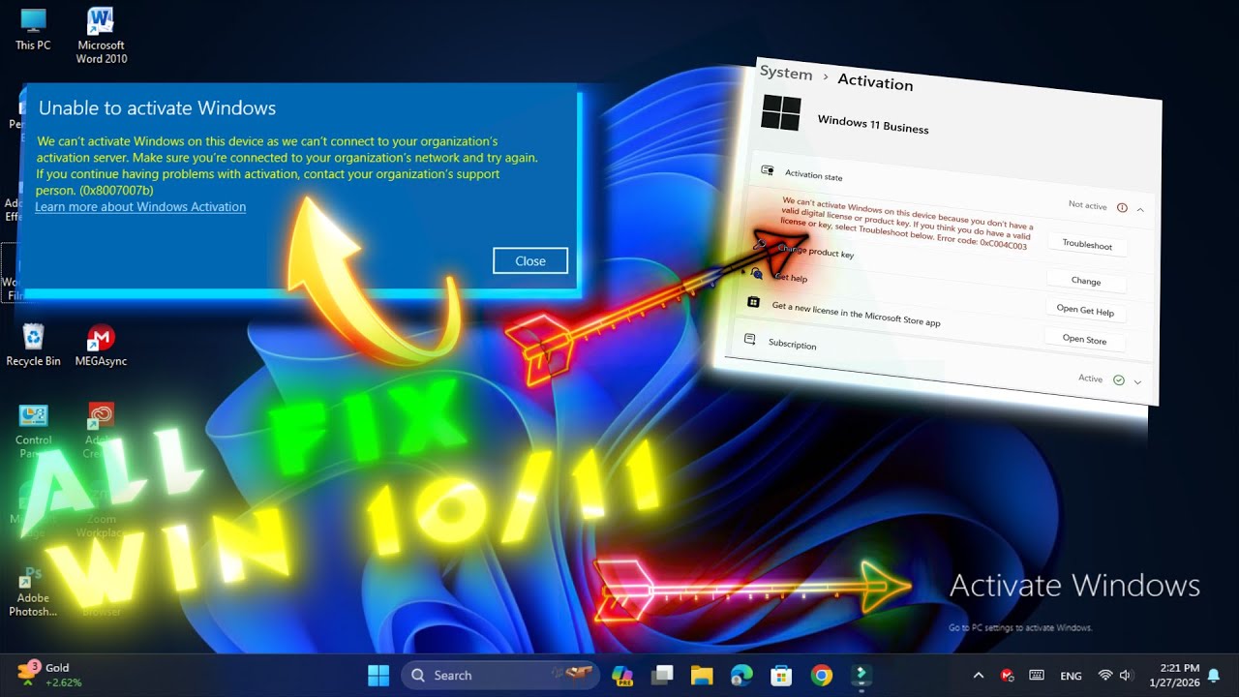Click the Open Store button

(x=1084, y=339)
